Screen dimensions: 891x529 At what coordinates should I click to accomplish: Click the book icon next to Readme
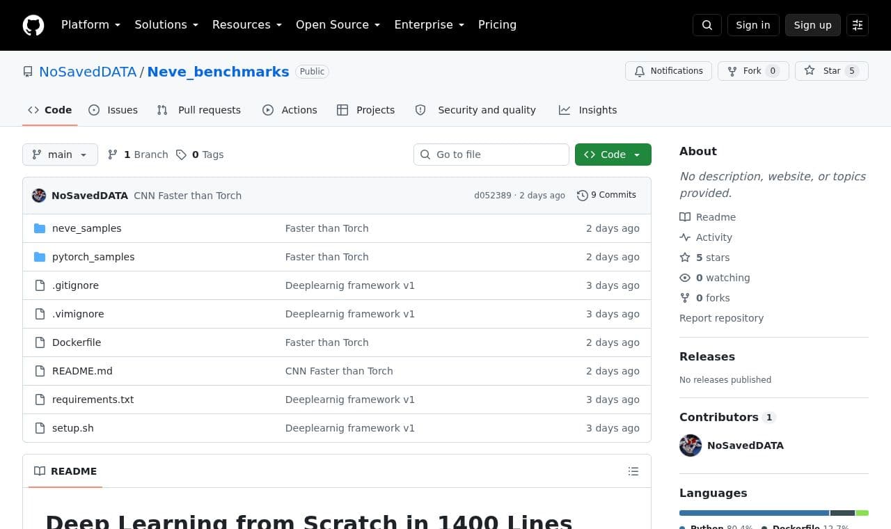685,217
